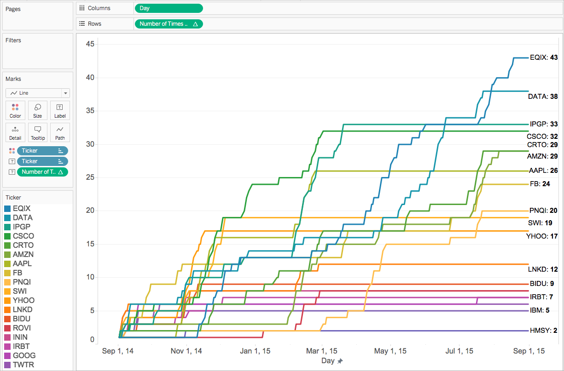564x371 pixels.
Task: Click delta icon on Marks Number of T.. pill
Action: (x=60, y=172)
